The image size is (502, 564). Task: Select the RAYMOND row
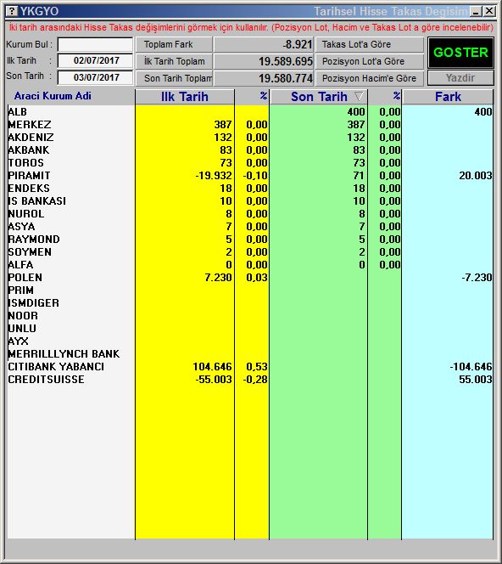tap(250, 240)
